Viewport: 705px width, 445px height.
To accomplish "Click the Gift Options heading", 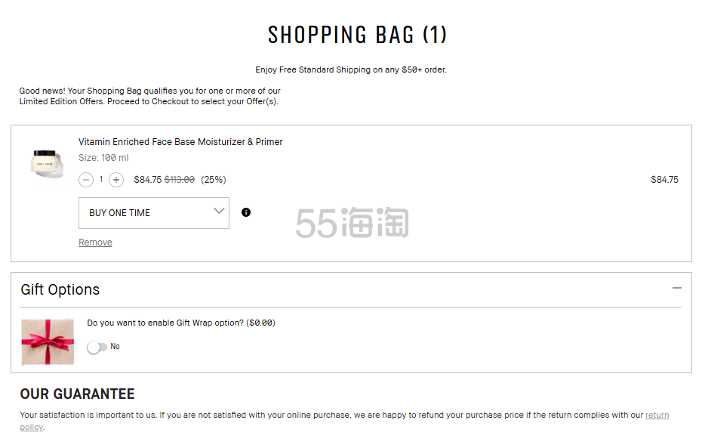I will 60,290.
